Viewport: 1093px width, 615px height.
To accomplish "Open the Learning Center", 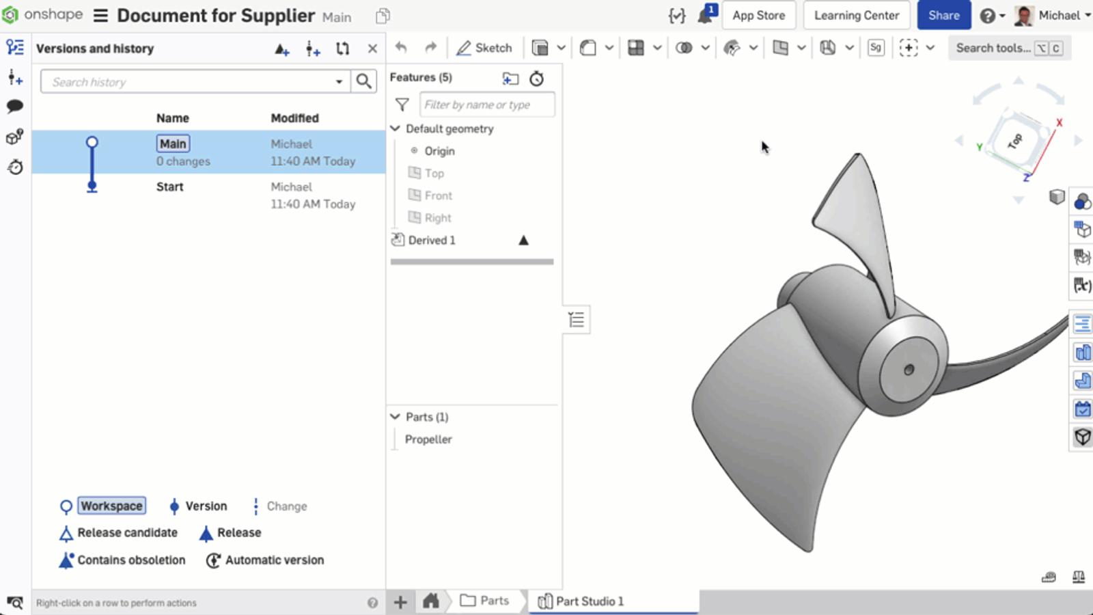I will 856,15.
